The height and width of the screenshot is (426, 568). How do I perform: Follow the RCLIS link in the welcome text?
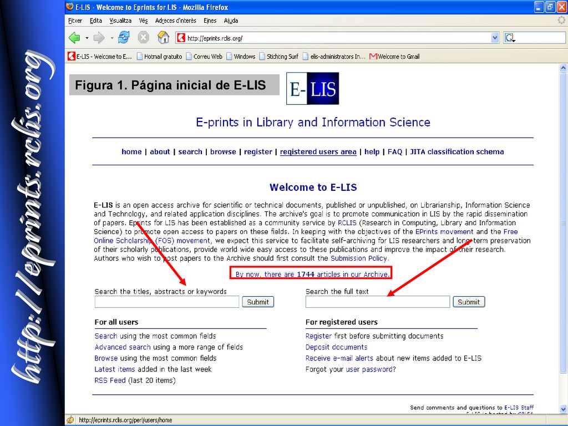(x=347, y=223)
